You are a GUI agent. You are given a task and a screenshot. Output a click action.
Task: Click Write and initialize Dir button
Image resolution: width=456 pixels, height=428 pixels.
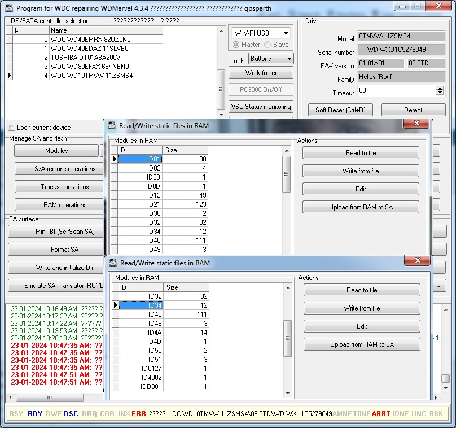click(56, 268)
